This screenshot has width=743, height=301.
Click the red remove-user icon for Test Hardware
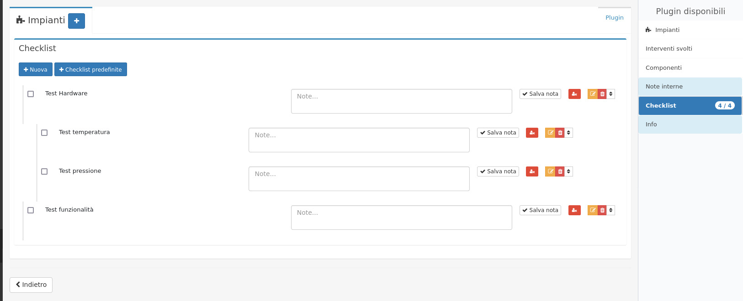tap(574, 94)
